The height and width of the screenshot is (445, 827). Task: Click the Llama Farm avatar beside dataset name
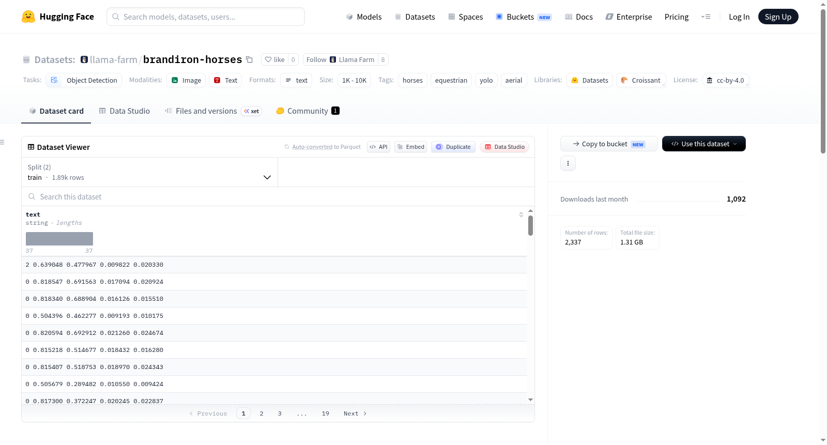point(84,59)
